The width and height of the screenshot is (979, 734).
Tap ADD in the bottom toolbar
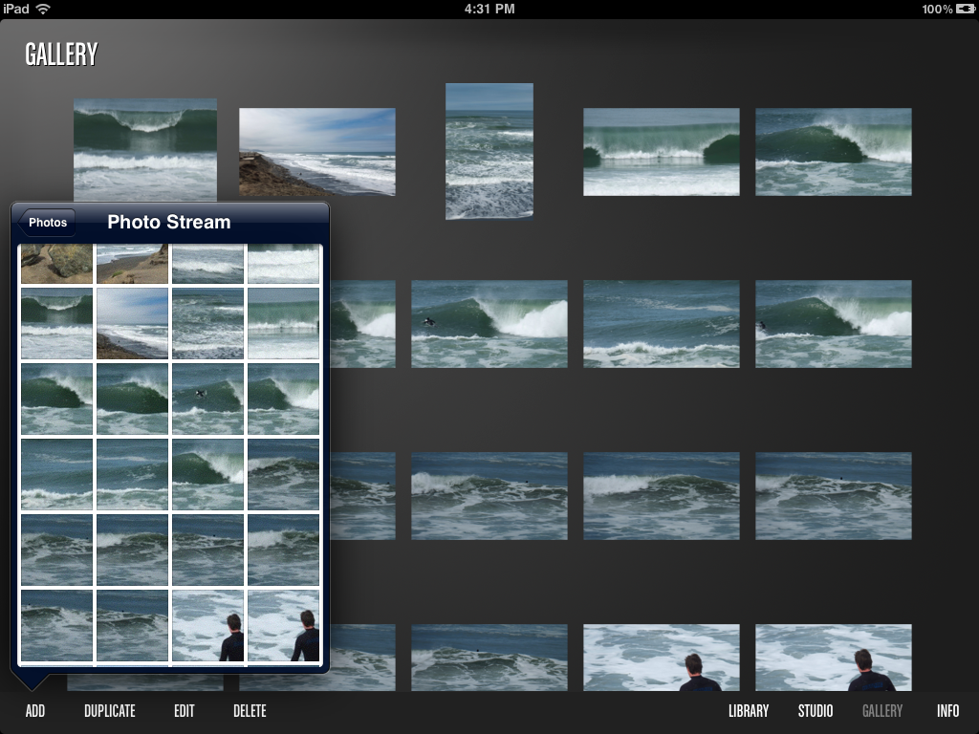35,711
